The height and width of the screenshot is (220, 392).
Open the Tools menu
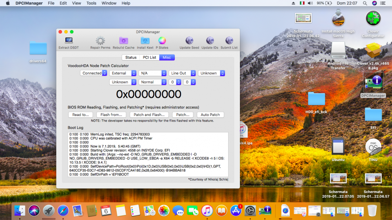pyautogui.click(x=91, y=3)
